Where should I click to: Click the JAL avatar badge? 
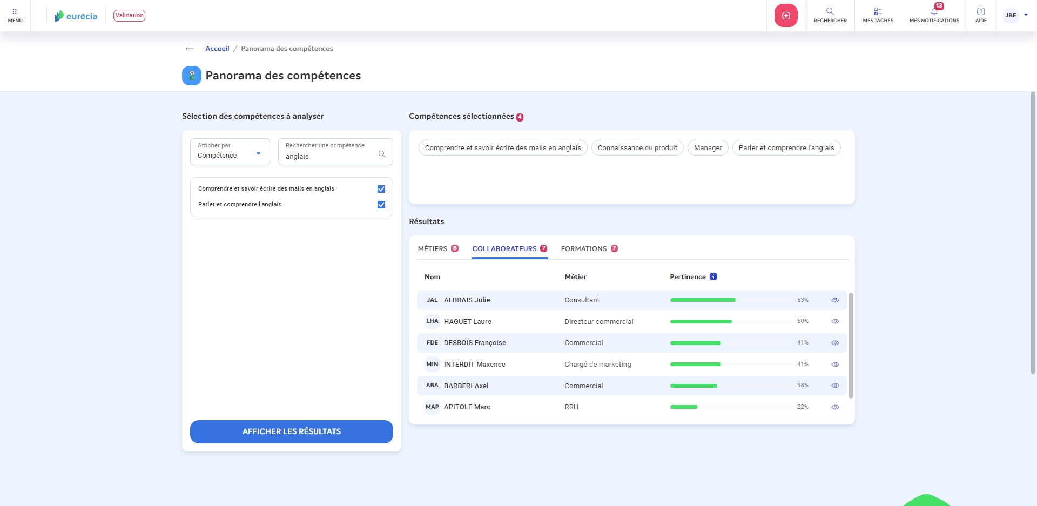432,300
